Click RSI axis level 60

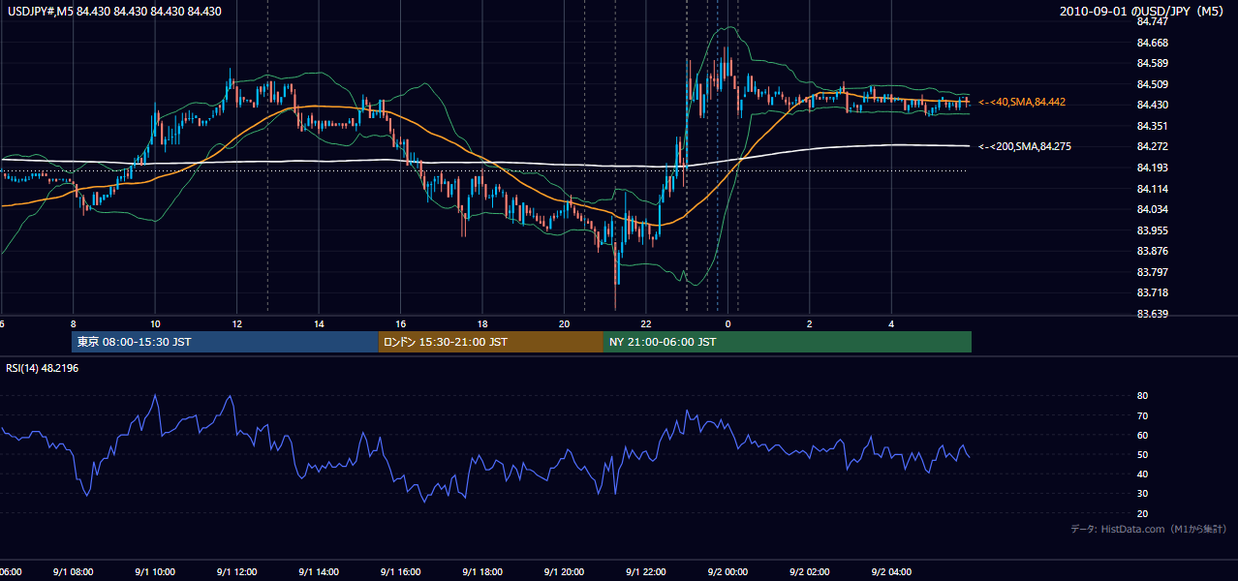1142,436
